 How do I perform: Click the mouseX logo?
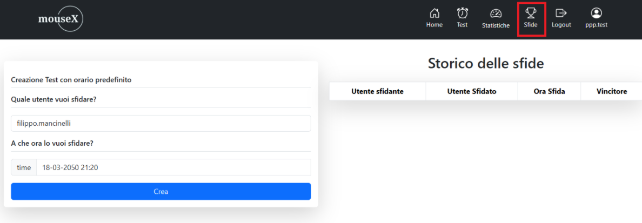61,19
